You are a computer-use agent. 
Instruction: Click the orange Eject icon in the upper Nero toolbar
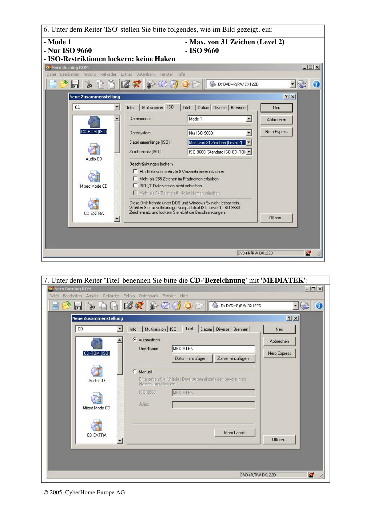(185, 84)
